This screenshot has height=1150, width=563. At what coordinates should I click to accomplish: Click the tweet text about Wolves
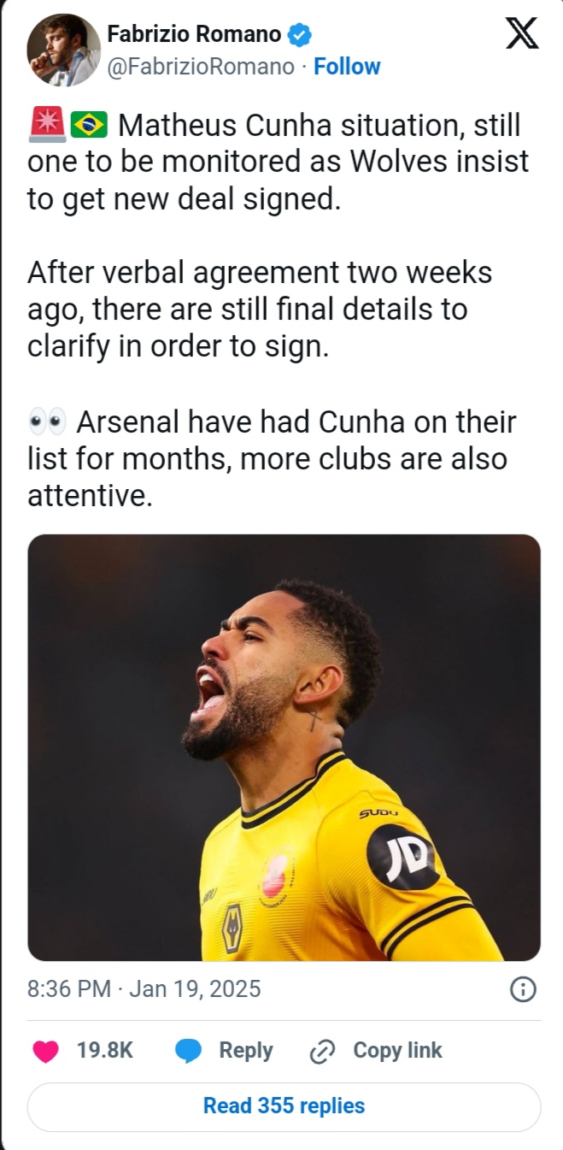[278, 162]
